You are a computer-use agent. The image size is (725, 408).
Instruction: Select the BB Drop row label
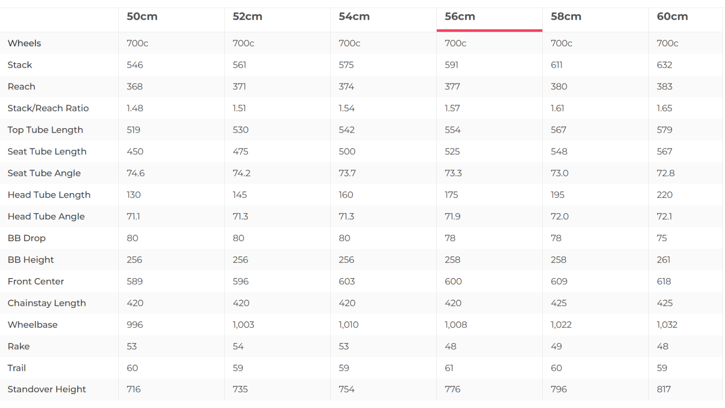[27, 238]
